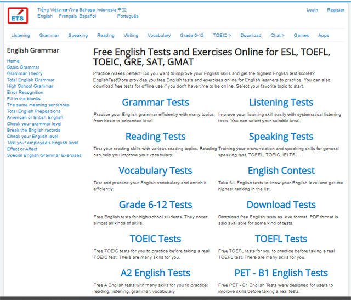Open the English Contest heading link
This screenshot has height=300, width=351.
coord(281,171)
